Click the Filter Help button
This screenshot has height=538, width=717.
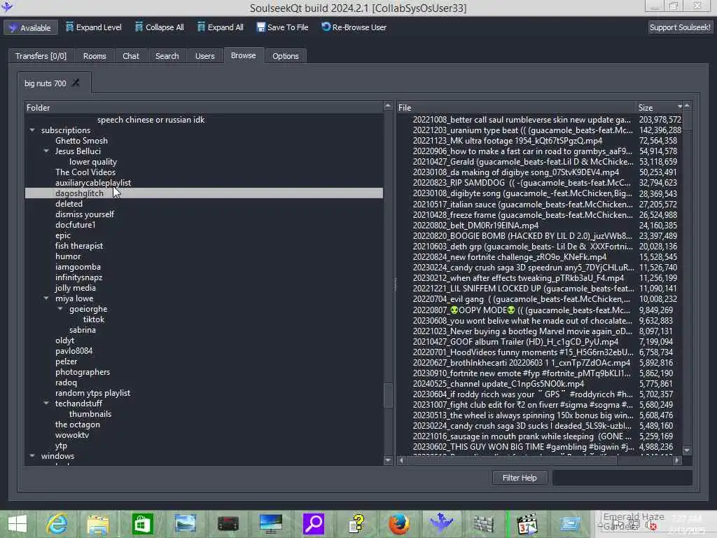click(x=520, y=478)
